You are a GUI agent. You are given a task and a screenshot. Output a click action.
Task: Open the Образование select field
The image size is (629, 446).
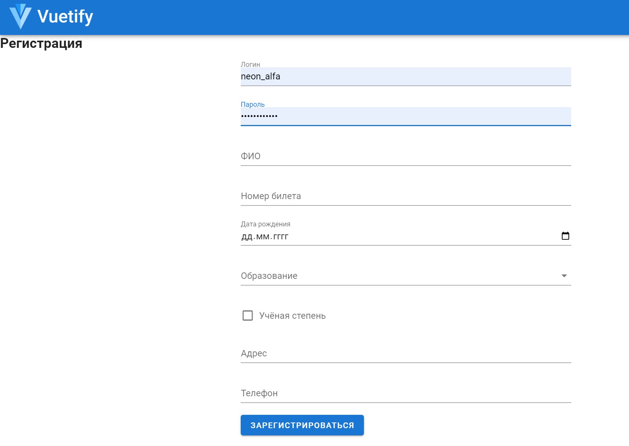(x=399, y=276)
